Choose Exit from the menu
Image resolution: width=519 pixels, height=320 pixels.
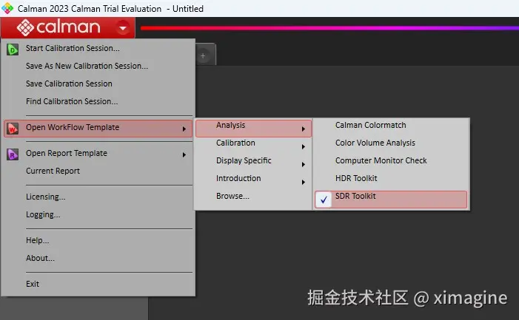pyautogui.click(x=33, y=284)
